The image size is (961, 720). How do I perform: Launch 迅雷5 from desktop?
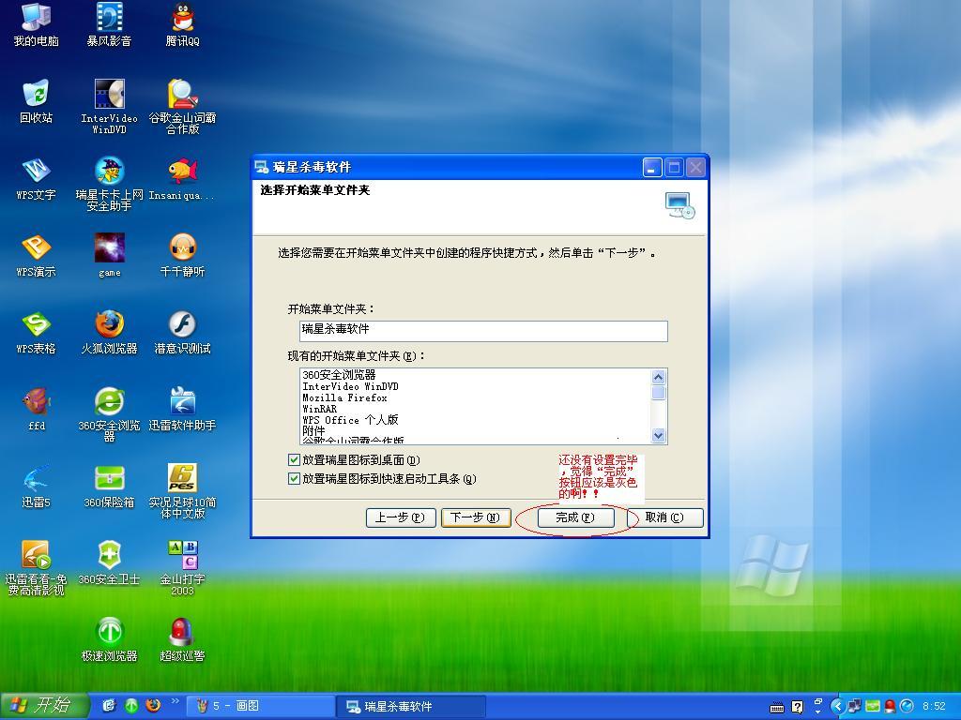tap(36, 487)
